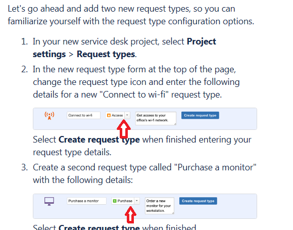Click the purple monitor request type icon
Image resolution: width=293 pixels, height=230 pixels.
point(49,201)
